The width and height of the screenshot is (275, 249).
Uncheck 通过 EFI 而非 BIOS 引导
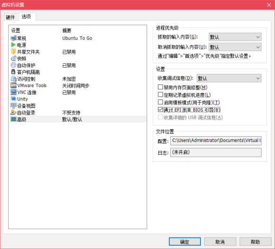point(160,110)
